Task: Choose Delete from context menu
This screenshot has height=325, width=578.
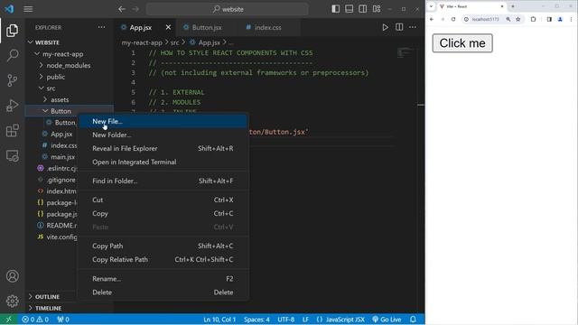Action: coord(163,292)
